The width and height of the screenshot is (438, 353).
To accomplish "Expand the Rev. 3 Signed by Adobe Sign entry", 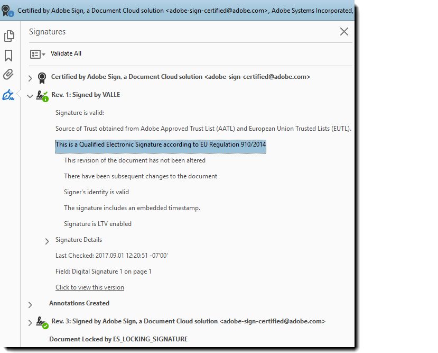I will coord(30,323).
